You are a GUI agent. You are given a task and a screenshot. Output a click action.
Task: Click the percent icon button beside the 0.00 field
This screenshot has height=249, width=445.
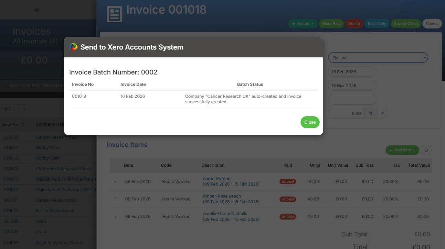coord(371,113)
